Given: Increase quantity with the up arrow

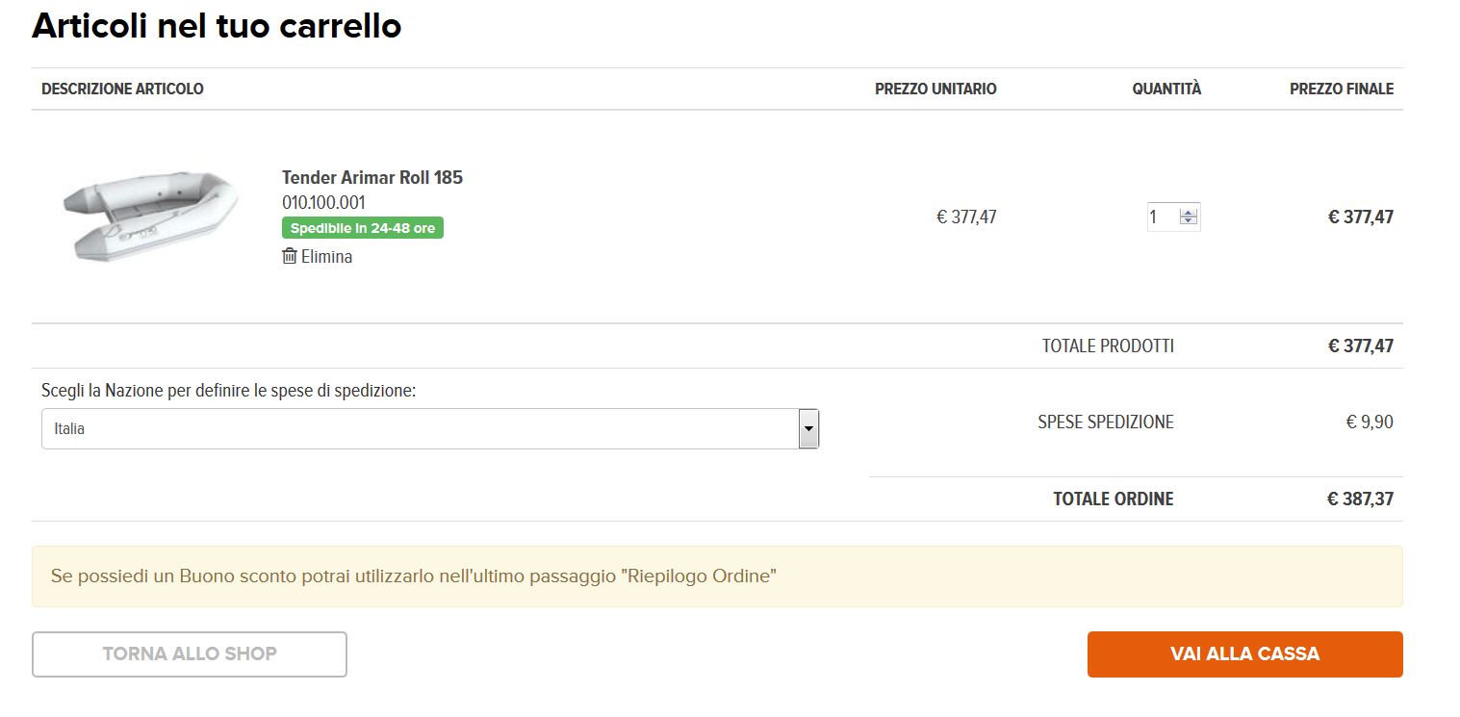Looking at the screenshot, I should click(1189, 213).
